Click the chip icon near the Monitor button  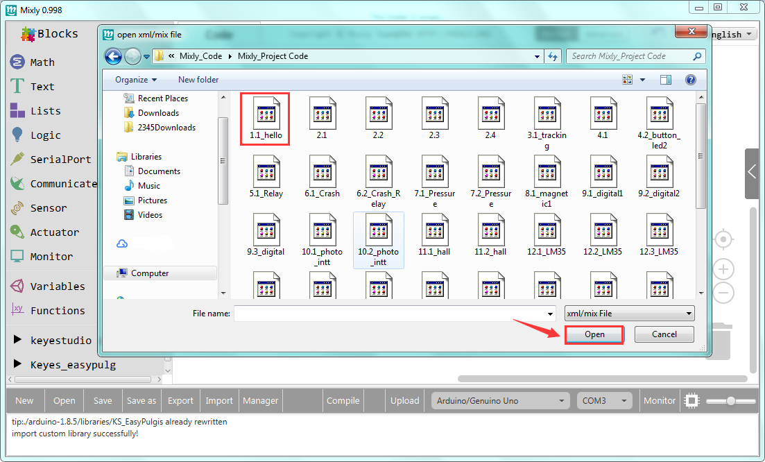(691, 400)
